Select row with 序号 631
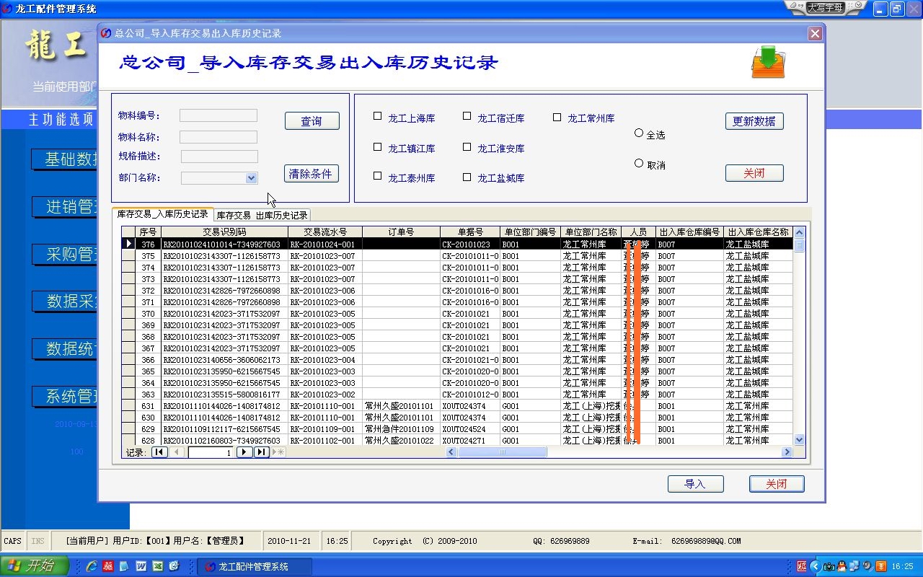 click(457, 406)
